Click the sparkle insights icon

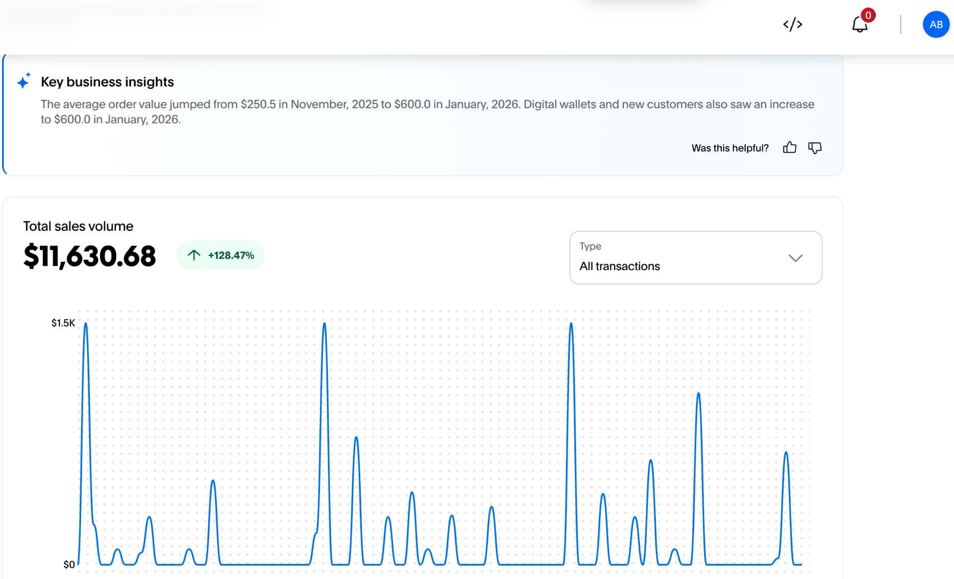23,80
